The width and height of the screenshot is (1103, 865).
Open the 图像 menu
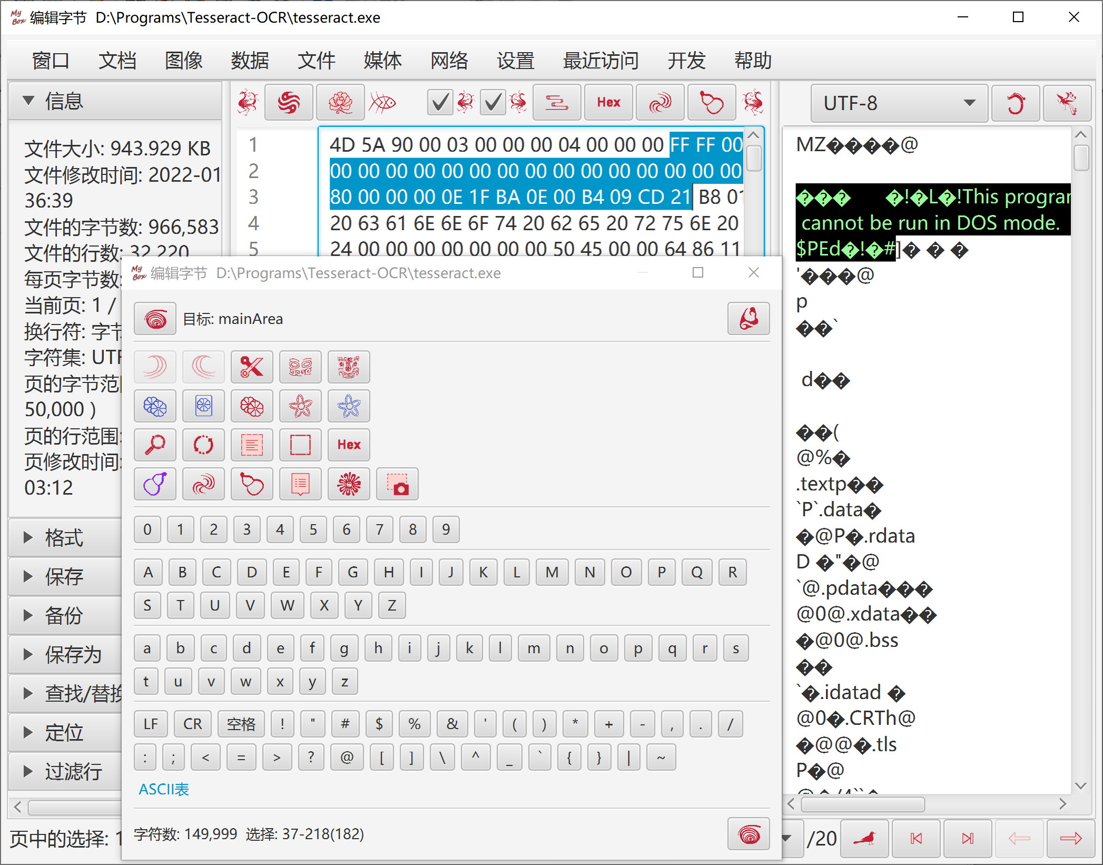(183, 61)
